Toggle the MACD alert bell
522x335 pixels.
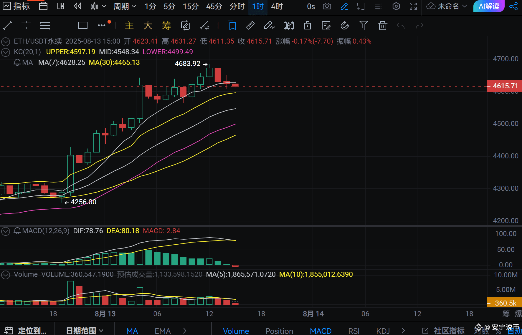point(17,231)
